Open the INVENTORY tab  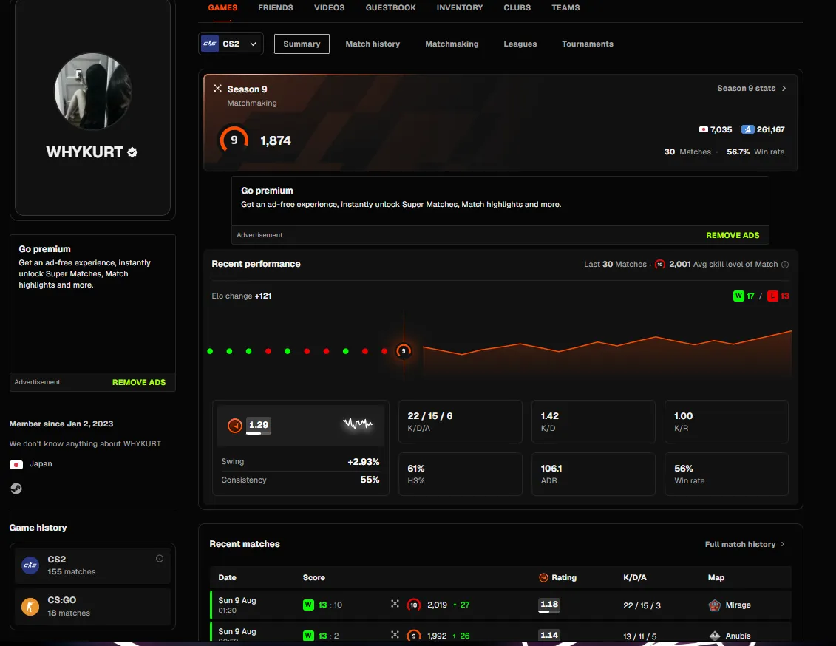click(x=460, y=8)
